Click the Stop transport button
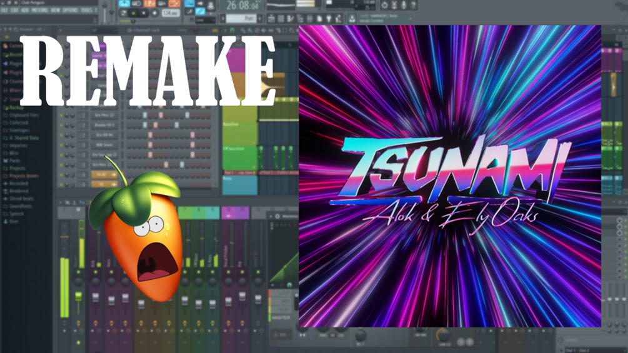 point(144,13)
